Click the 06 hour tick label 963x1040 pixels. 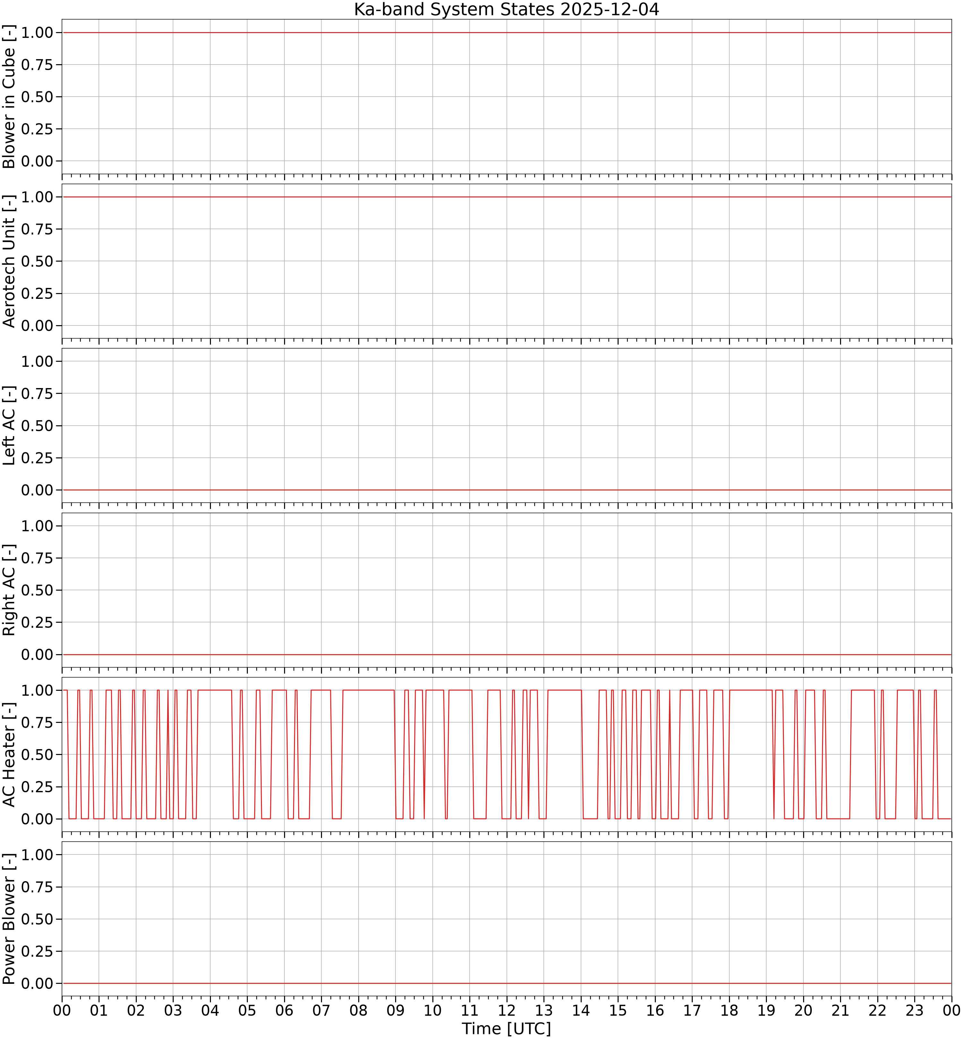[x=284, y=1010]
